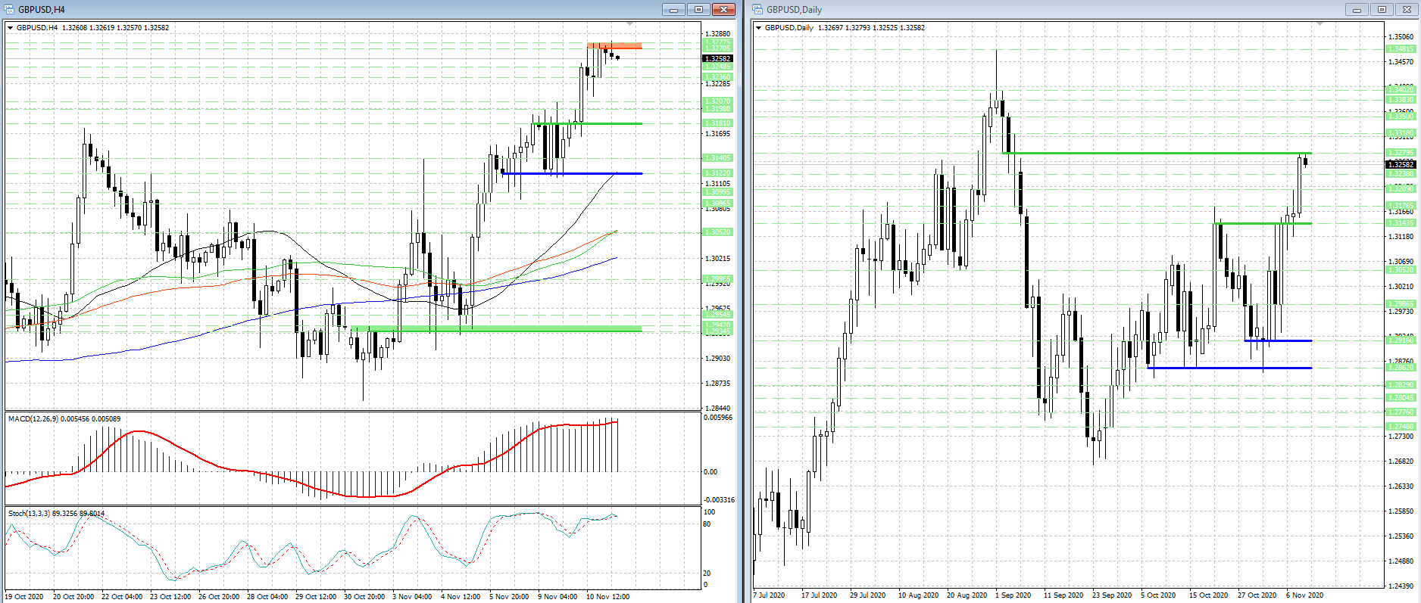
Task: Click the GBPUSD,Daily chart window icon
Action: [x=758, y=10]
